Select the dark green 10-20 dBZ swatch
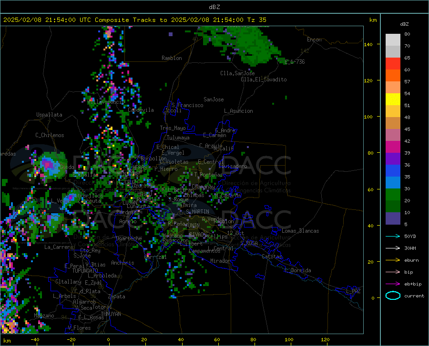The width and height of the screenshot is (429, 346). pyautogui.click(x=393, y=207)
